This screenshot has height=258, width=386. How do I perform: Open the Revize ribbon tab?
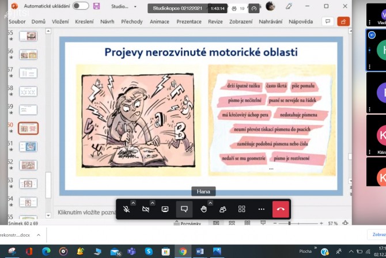[215, 22]
